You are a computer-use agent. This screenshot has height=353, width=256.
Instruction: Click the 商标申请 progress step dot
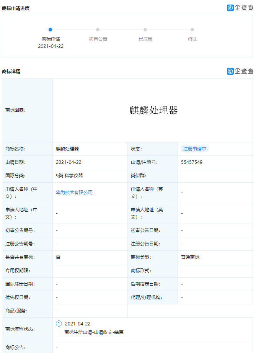(51, 29)
